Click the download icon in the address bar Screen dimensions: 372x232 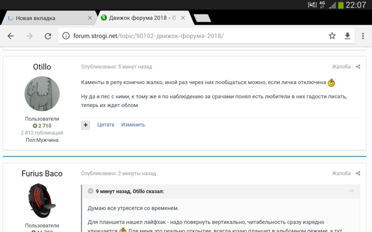[347, 36]
